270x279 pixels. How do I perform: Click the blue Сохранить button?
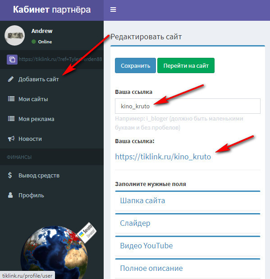coord(135,65)
